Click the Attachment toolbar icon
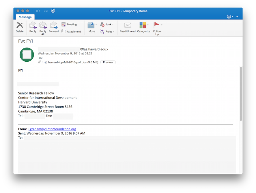Viewport: 256px width, 193px height. (71, 31)
